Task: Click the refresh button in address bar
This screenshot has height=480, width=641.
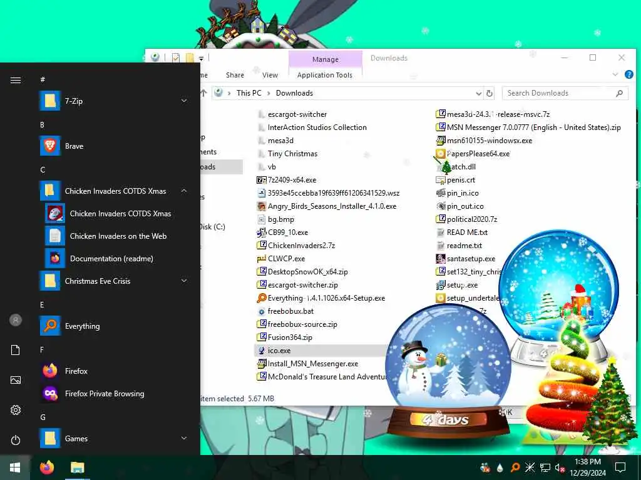Action: click(x=489, y=94)
